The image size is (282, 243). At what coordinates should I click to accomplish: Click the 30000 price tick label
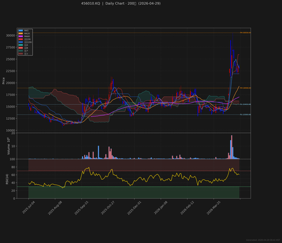coord(11,36)
